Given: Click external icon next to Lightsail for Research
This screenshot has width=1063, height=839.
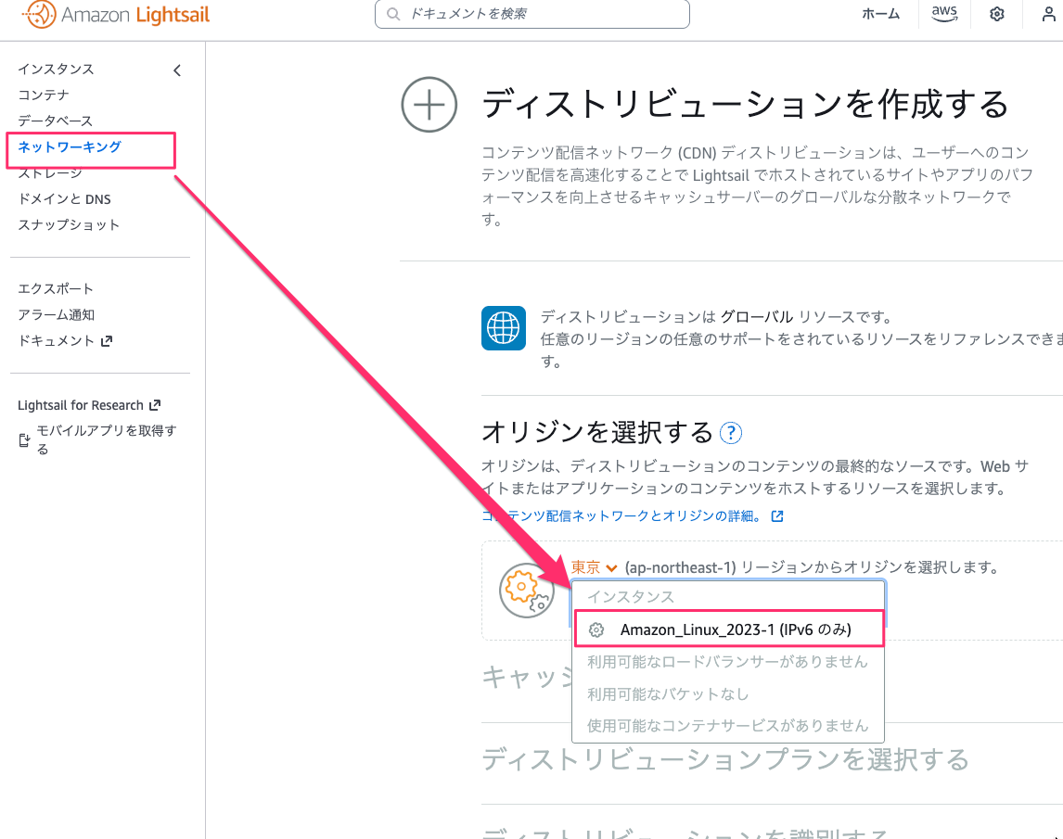Looking at the screenshot, I should click(155, 405).
